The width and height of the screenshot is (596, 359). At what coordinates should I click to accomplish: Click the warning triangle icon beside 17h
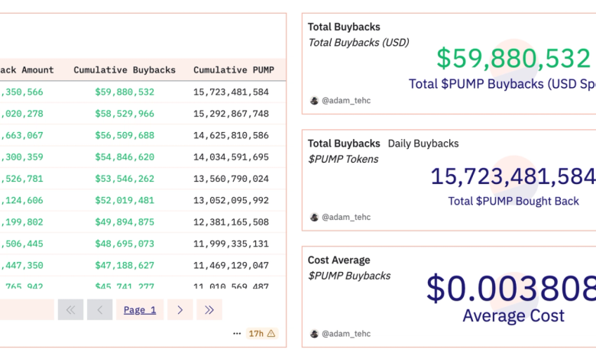click(271, 334)
